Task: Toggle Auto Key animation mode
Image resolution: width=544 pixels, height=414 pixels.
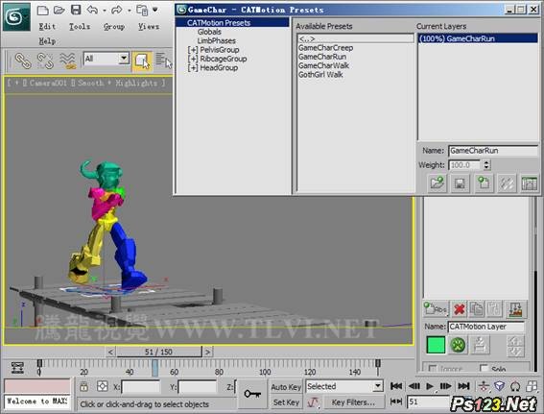Action: tap(286, 387)
